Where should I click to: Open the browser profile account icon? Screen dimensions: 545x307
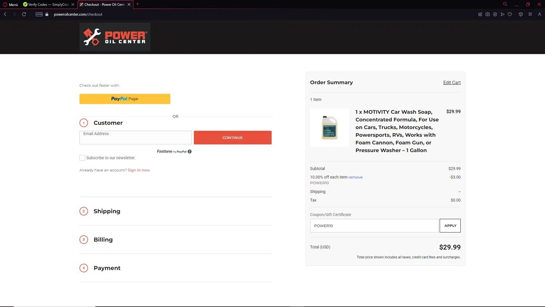(540, 14)
